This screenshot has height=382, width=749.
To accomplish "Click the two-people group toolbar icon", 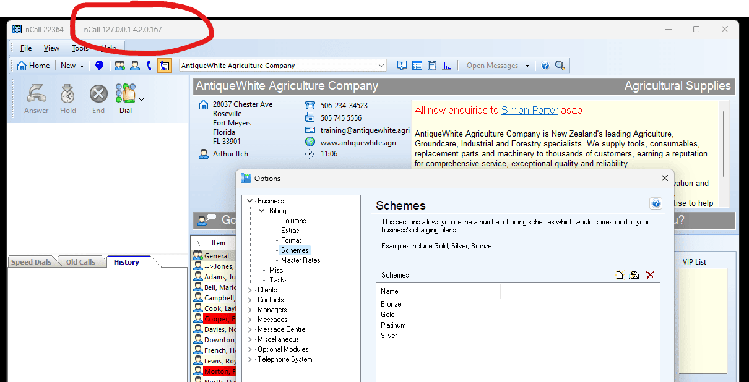I will tap(120, 66).
